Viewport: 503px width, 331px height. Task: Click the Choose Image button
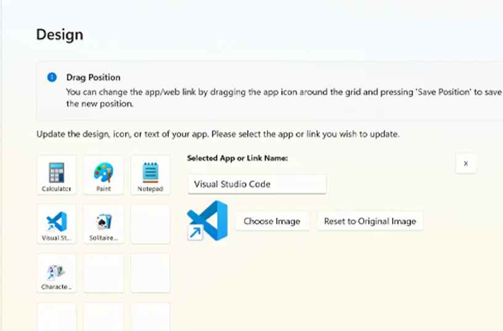pos(272,221)
